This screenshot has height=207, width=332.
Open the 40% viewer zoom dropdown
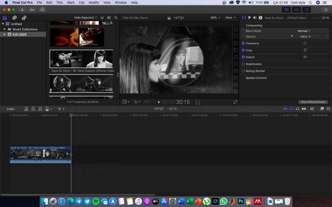tap(215, 18)
